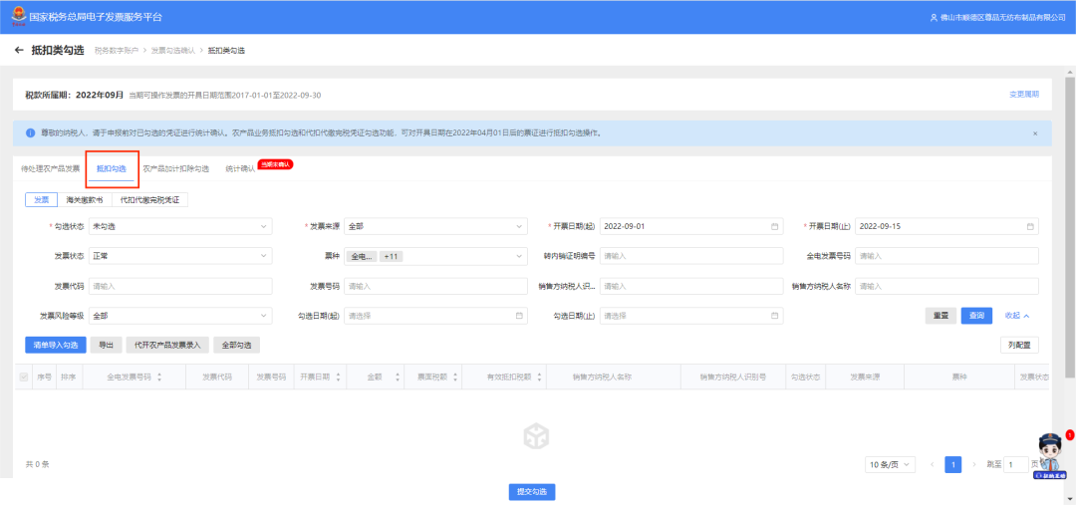Expand the 发票状态 dropdown
The image size is (1076, 505).
click(180, 256)
